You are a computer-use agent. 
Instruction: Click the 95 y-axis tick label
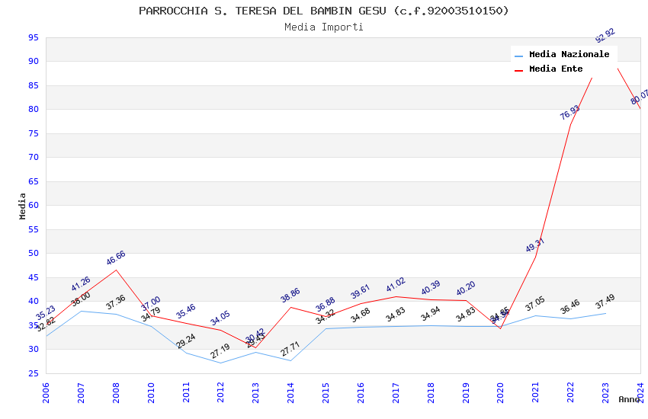[34, 37]
